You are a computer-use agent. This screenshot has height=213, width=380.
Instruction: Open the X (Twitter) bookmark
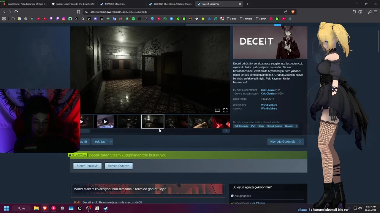tap(76, 19)
